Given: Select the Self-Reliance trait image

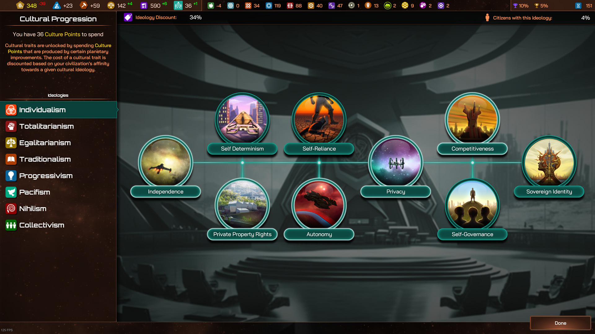Looking at the screenshot, I should [319, 119].
